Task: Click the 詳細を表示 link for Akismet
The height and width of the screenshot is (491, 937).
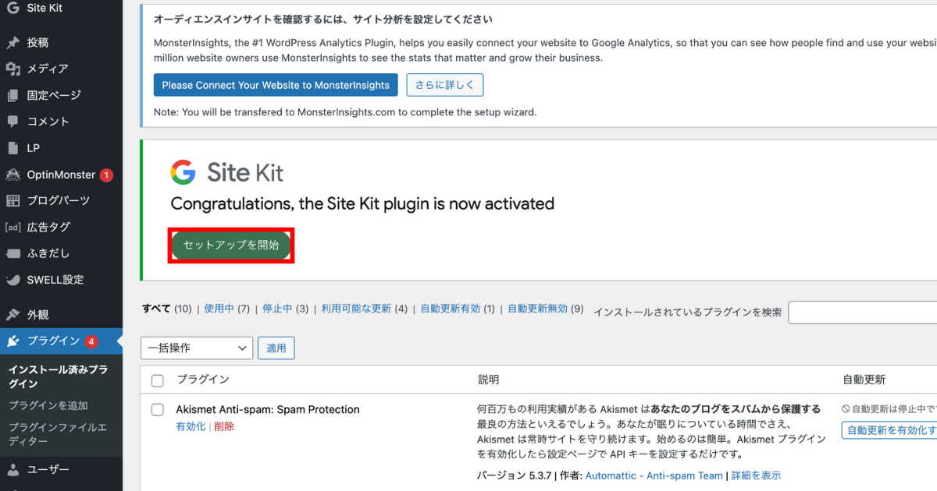Action: (x=756, y=475)
